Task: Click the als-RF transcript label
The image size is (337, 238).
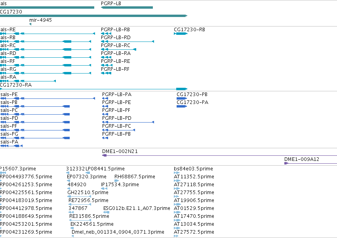Action: 8,61
